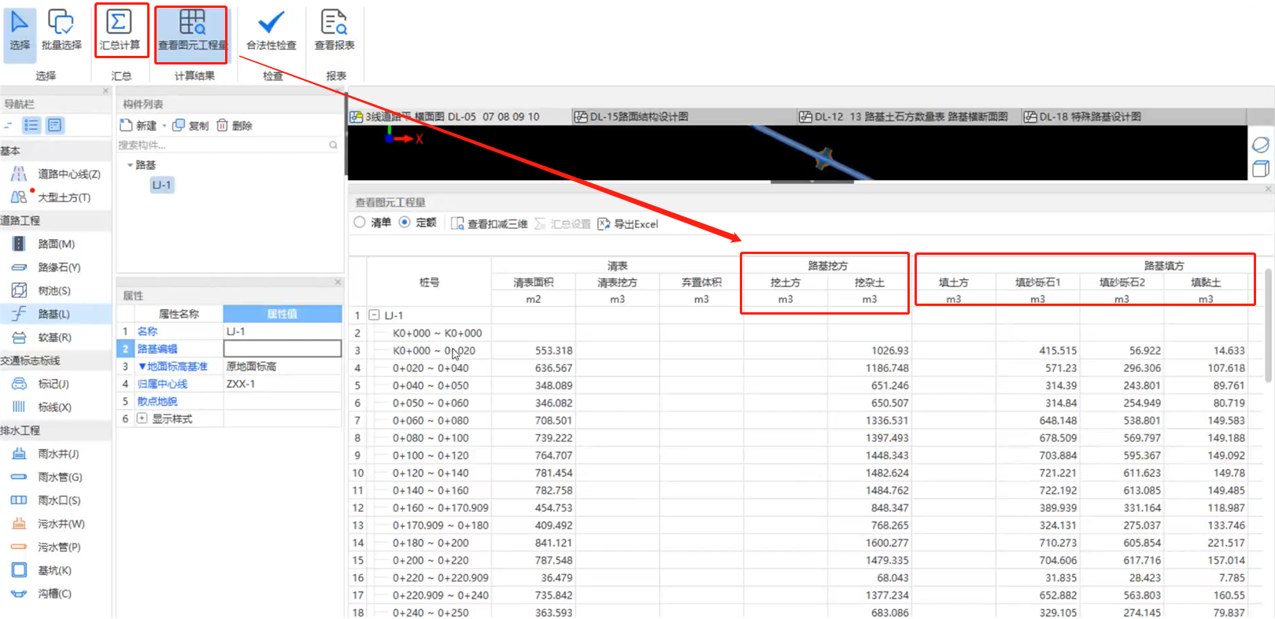The height and width of the screenshot is (619, 1275).
Task: Collapse the 路基 tree node
Action: pyautogui.click(x=130, y=165)
